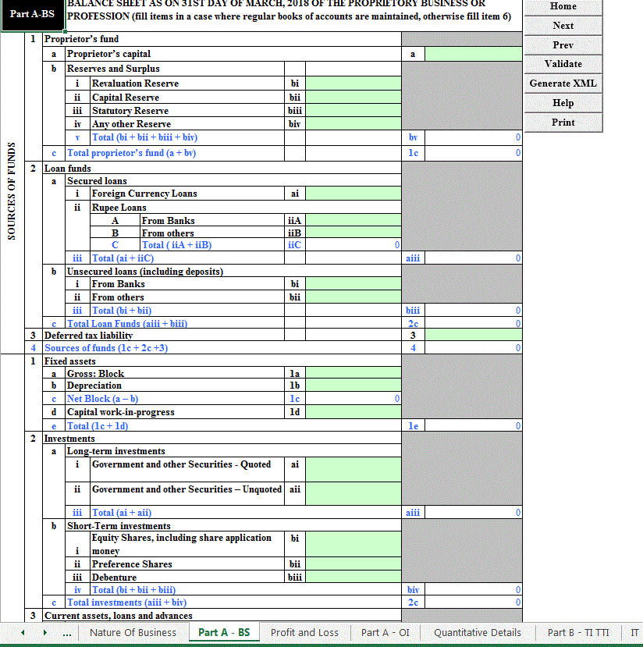The height and width of the screenshot is (647, 643).
Task: Click the Total (bi + bii + biii + biv) label
Action: (145, 137)
